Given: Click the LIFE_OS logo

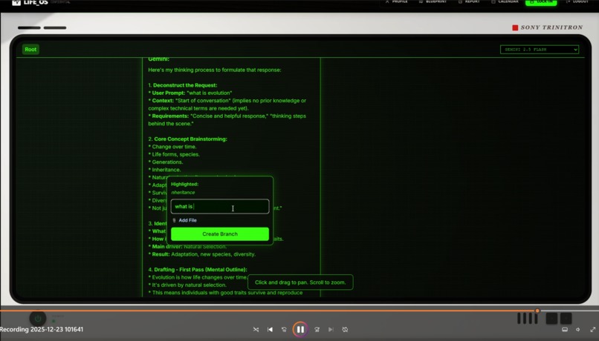Looking at the screenshot, I should 30,2.
